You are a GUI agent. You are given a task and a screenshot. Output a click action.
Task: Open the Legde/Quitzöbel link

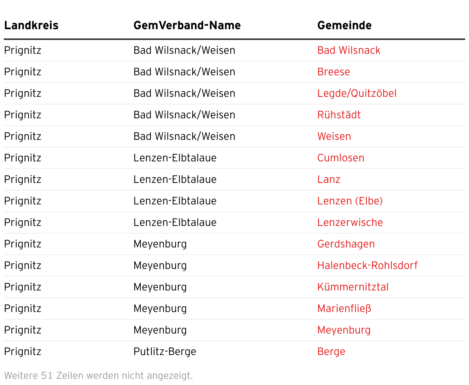point(357,93)
